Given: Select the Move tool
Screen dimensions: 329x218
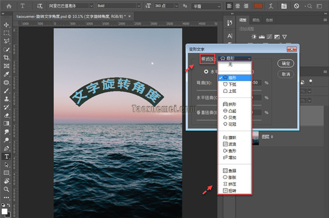Looking at the screenshot, I should pyautogui.click(x=6, y=25).
